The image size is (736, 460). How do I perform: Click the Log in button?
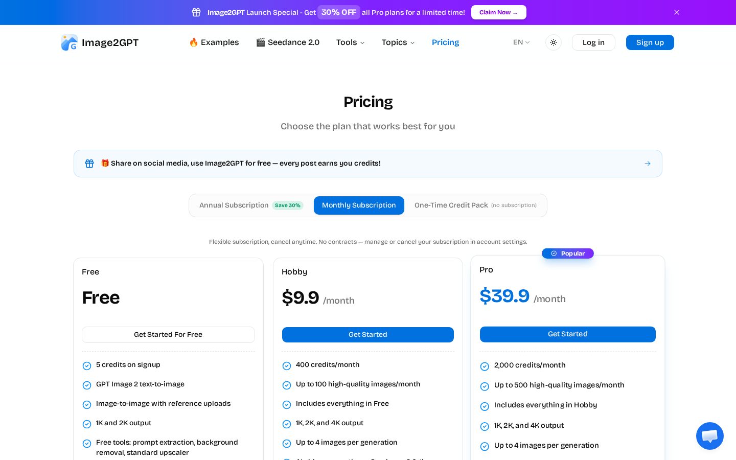click(593, 42)
